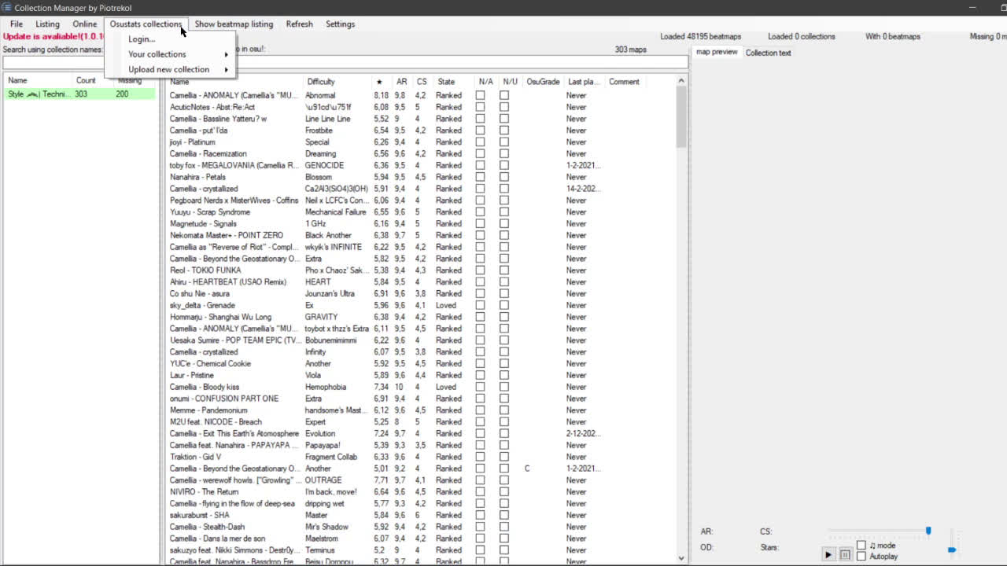
Task: Click Show beatmap listing
Action: tap(234, 24)
